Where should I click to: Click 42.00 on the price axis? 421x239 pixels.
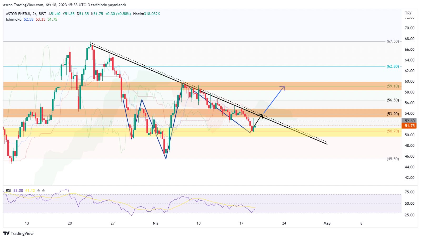tap(410, 178)
